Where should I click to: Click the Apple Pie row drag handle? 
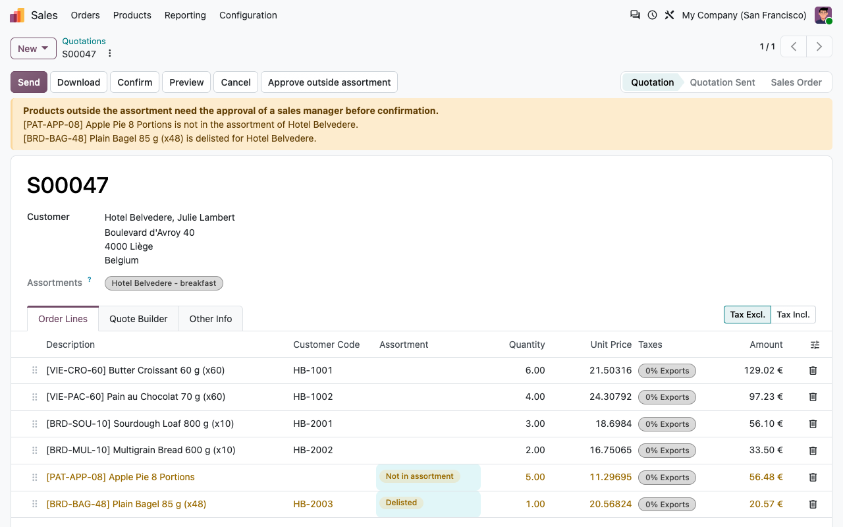coord(34,478)
